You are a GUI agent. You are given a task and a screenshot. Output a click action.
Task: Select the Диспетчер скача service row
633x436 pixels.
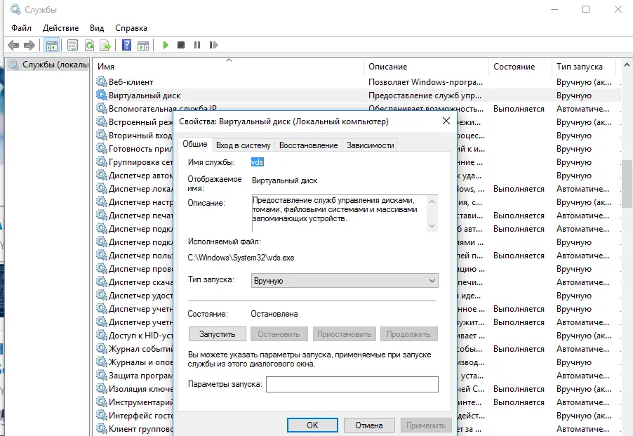[x=358, y=282]
